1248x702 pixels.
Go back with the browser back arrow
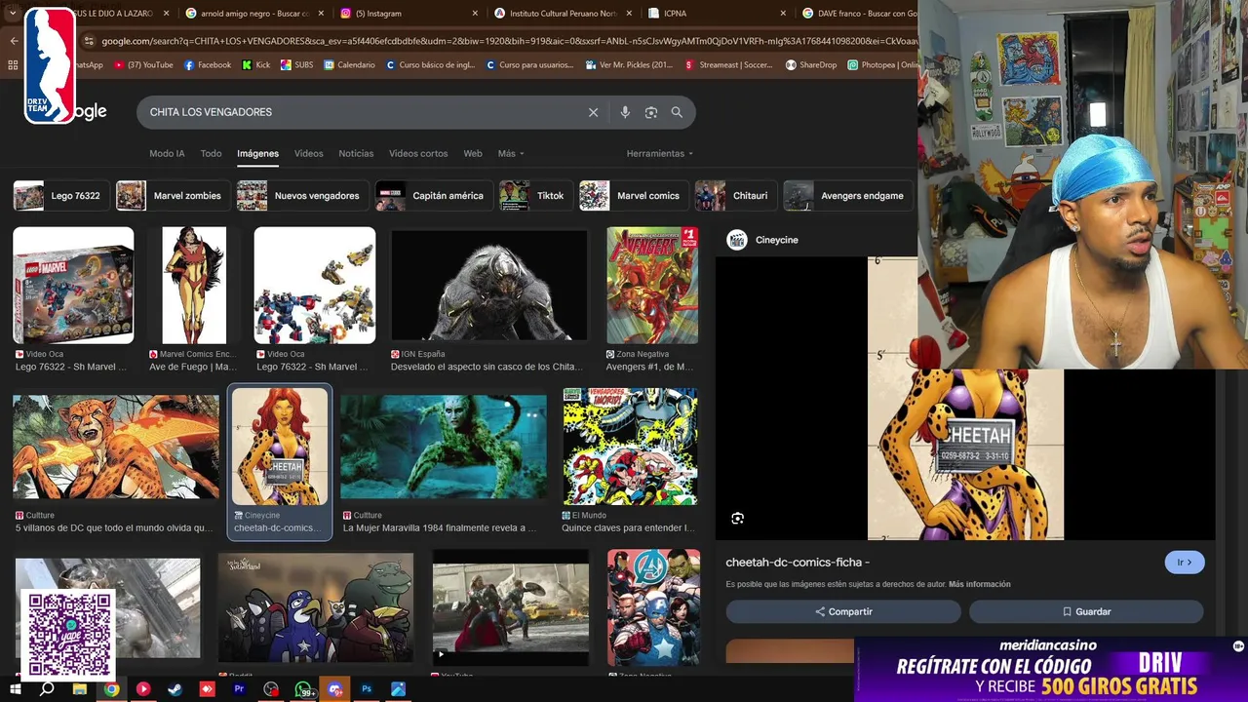click(x=14, y=41)
